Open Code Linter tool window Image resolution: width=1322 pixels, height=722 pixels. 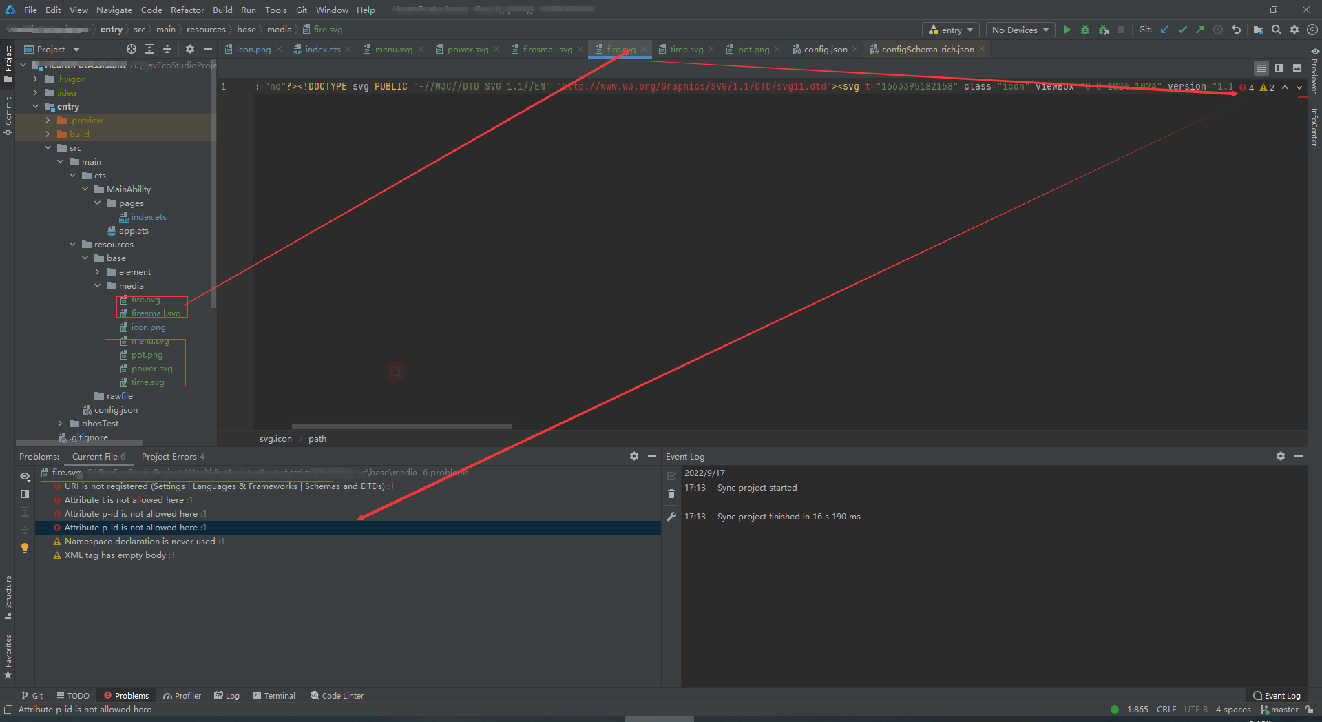(x=337, y=695)
